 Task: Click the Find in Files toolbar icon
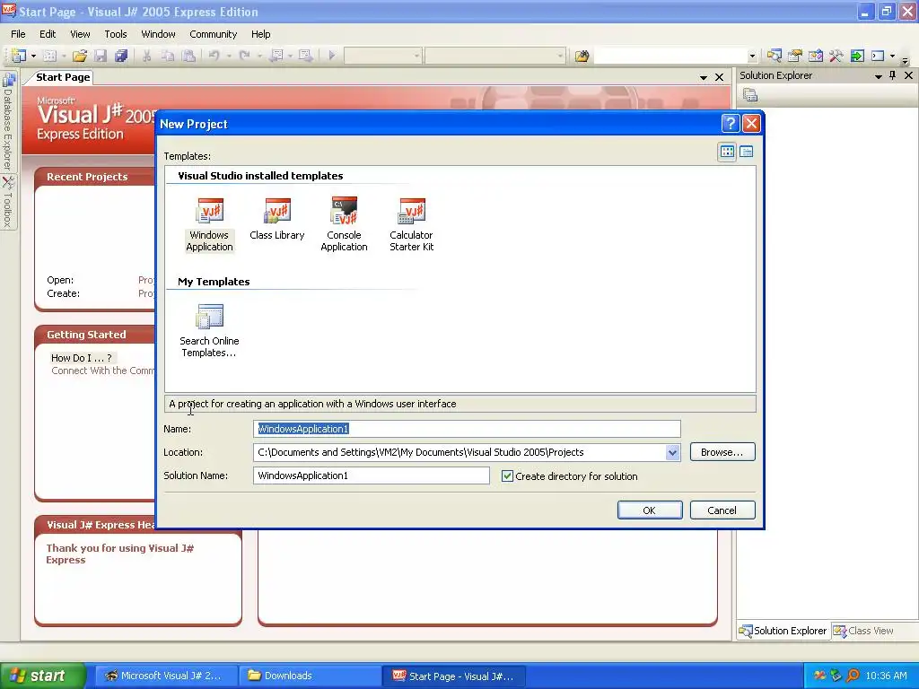click(x=582, y=56)
